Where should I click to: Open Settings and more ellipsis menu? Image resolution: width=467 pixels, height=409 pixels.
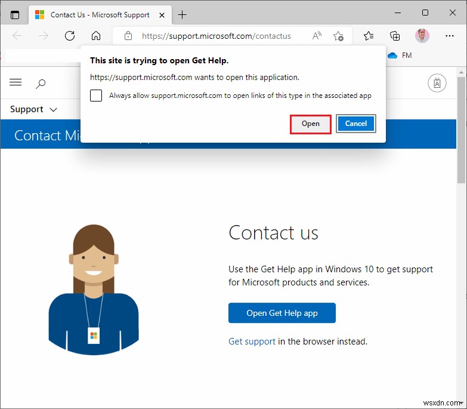point(450,36)
